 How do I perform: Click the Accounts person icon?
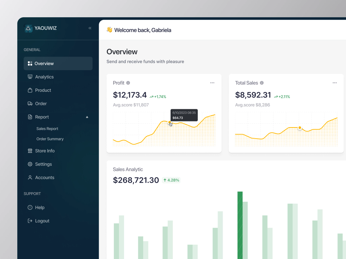tap(30, 177)
